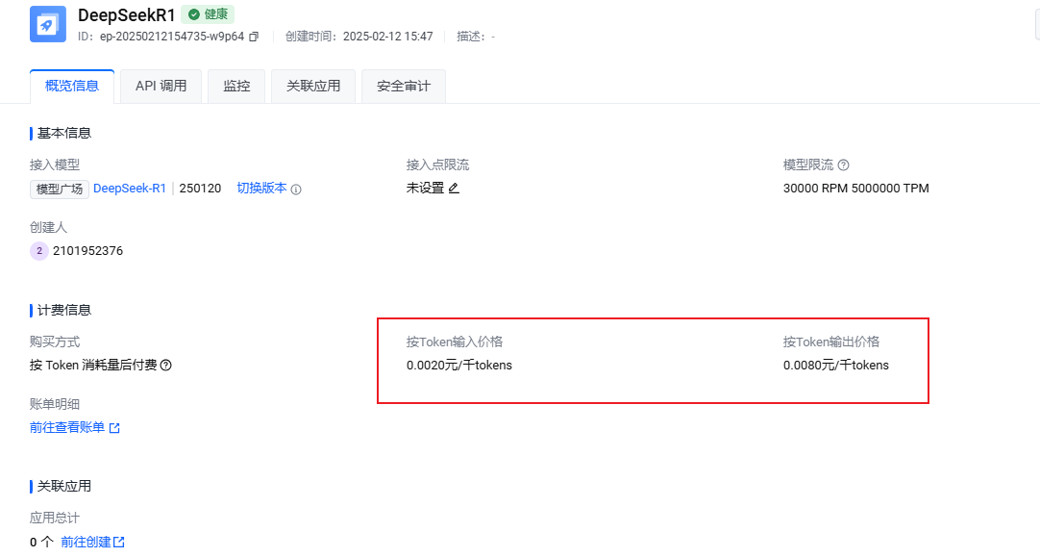Open the 监控 tab

(236, 86)
